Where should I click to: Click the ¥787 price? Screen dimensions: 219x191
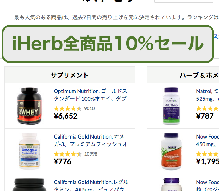click(x=205, y=116)
